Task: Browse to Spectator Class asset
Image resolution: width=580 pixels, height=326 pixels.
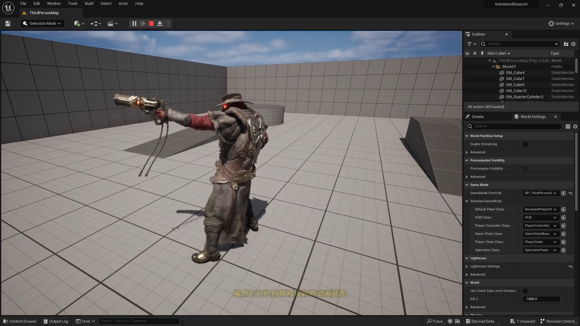Action: (x=564, y=250)
